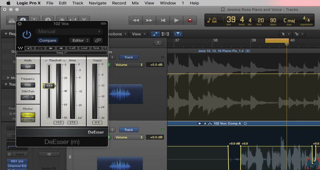
Task: Open the Channel EQ plugin slot
Action: coord(17,166)
